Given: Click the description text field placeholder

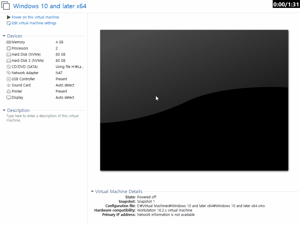Looking at the screenshot, I should pyautogui.click(x=42, y=118).
